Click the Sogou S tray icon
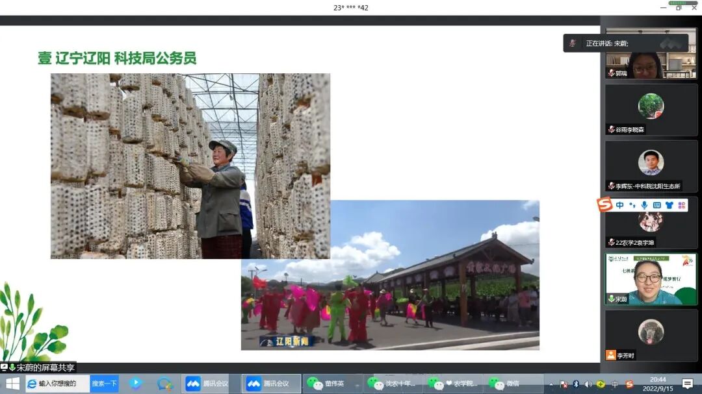Image resolution: width=702 pixels, height=394 pixels. 629,384
